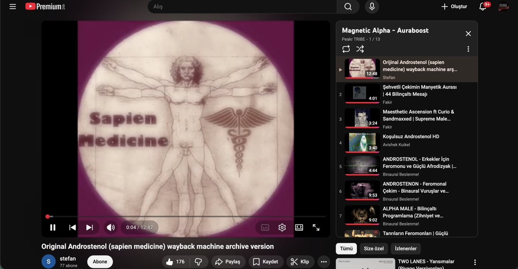Open the hamburger guide menu

(x=13, y=6)
